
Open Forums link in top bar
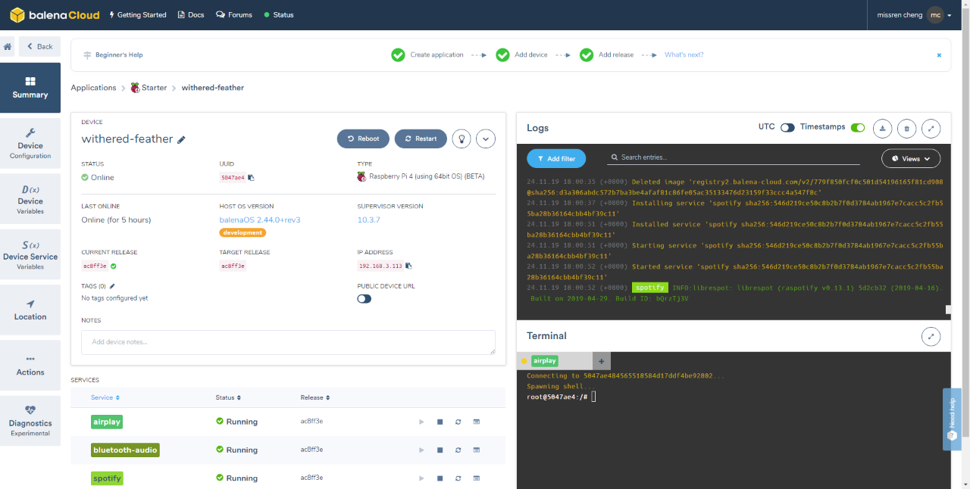coord(234,15)
